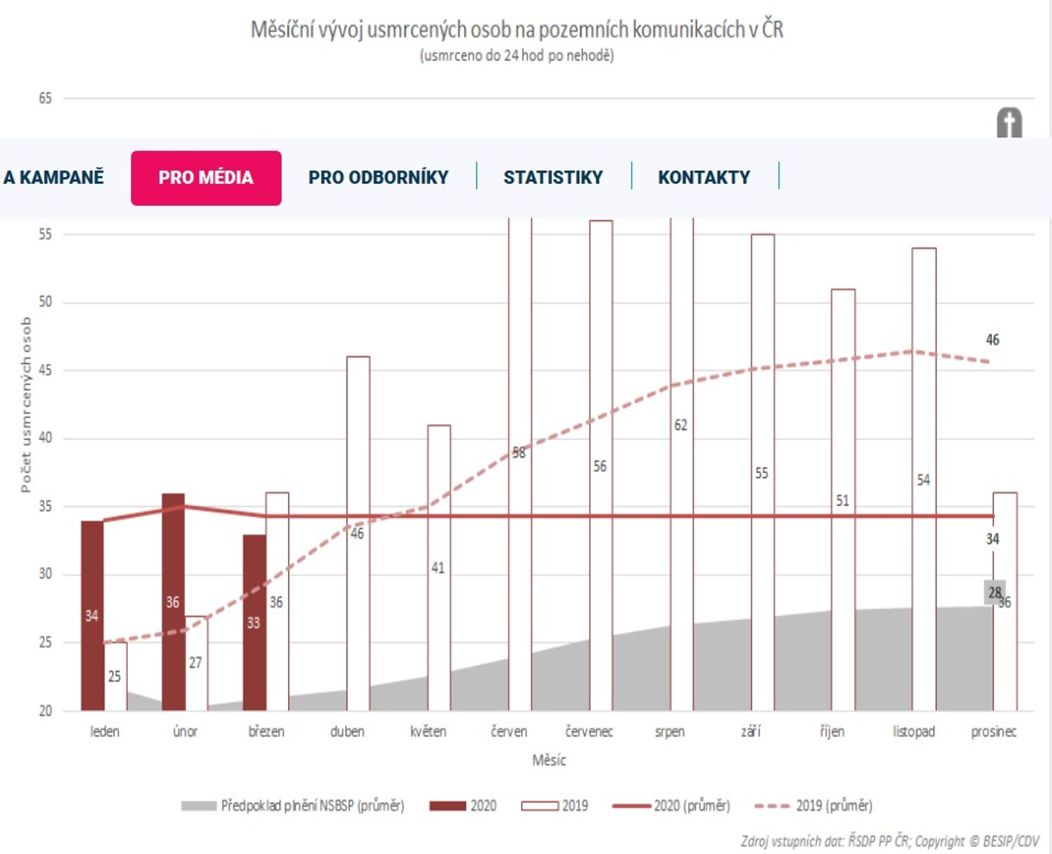Select the duben 2019 bar labeled 46
1052x854 pixels.
point(358,534)
